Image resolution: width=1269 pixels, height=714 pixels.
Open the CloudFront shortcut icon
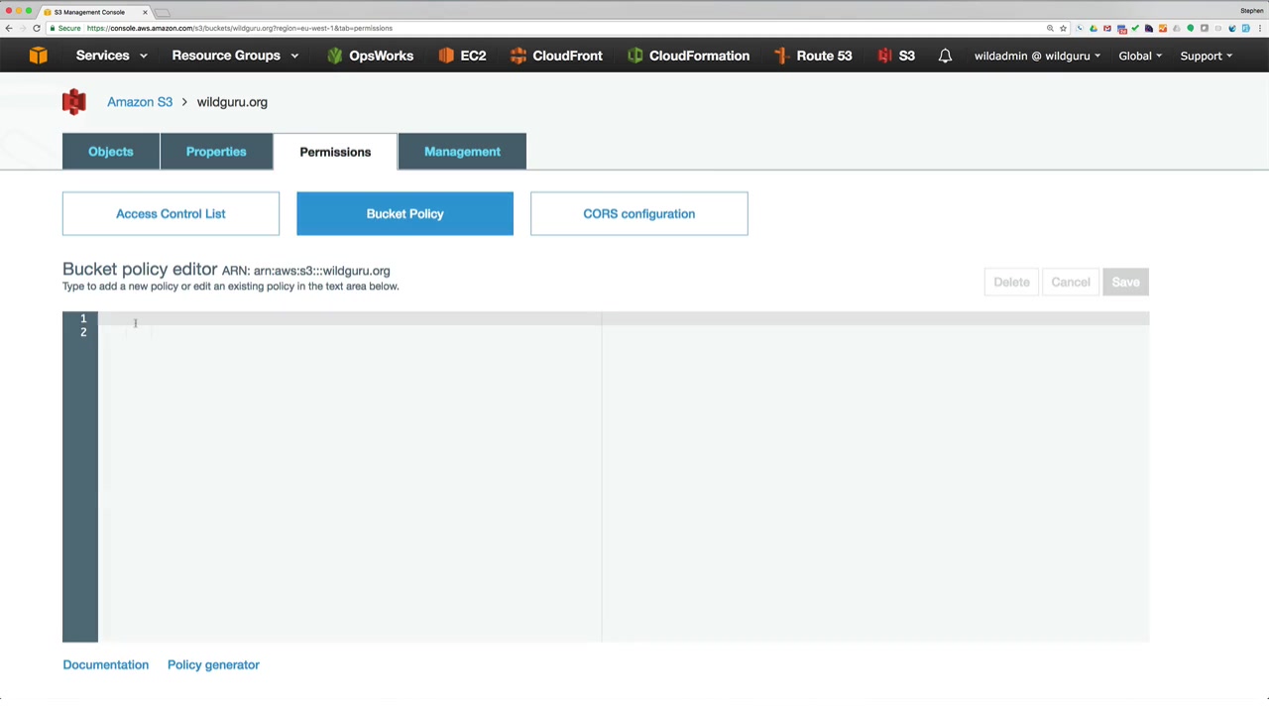pos(519,57)
